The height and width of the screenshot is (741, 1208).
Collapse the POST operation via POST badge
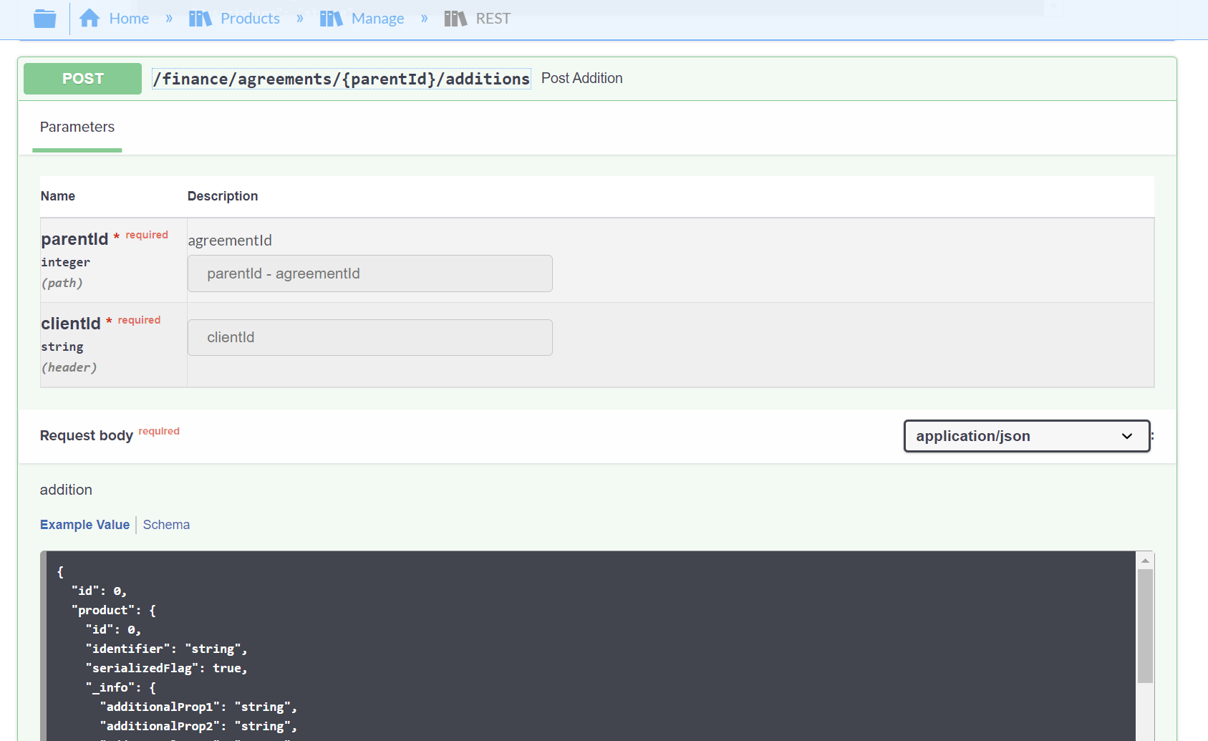click(82, 79)
